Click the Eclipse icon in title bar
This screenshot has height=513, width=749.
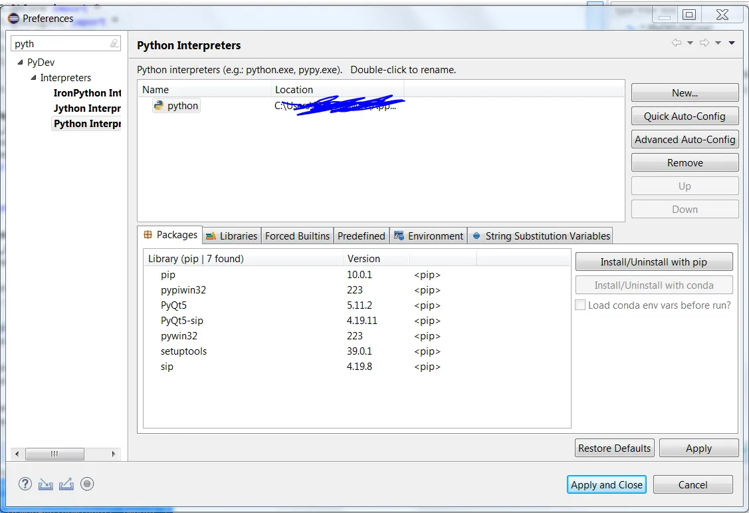point(13,18)
